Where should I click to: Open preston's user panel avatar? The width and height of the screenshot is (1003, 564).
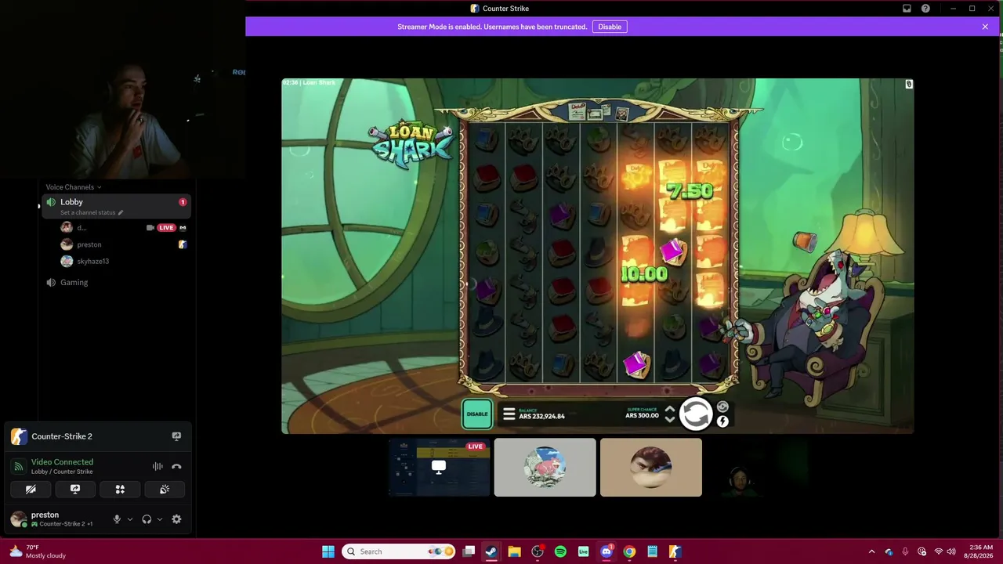[x=19, y=519]
